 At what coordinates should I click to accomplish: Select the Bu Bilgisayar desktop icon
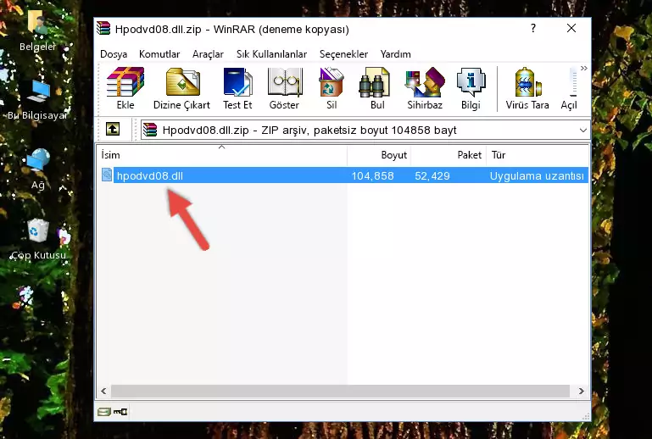38,100
